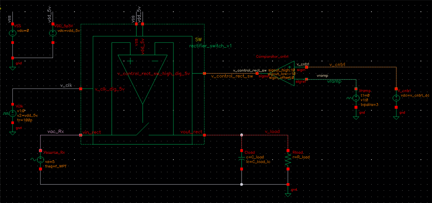Select the v_load wire label
Image resolution: width=432 pixels, height=203 pixels.
pos(272,132)
